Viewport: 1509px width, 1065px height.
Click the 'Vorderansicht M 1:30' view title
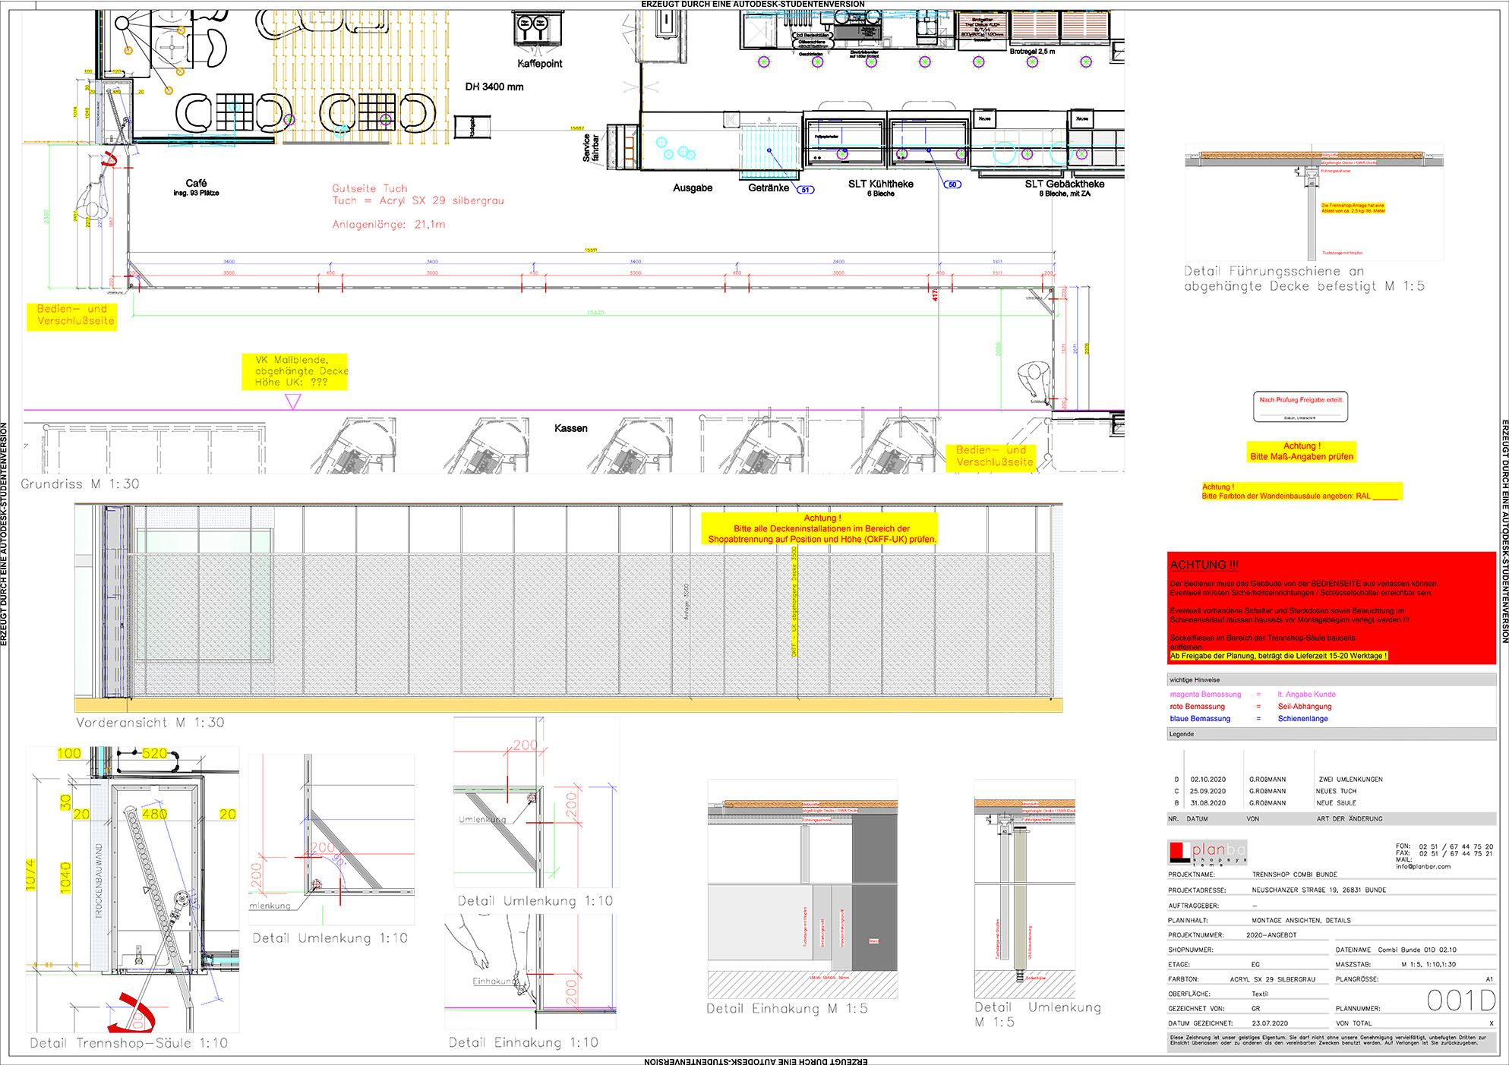[x=150, y=723]
